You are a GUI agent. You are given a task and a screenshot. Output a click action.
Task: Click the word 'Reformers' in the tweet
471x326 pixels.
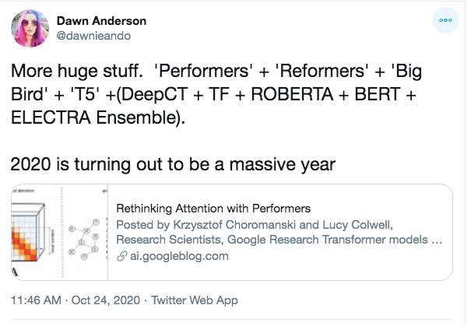pyautogui.click(x=322, y=71)
